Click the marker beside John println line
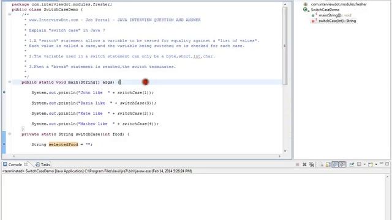This screenshot has width=392, height=220. pyautogui.click(x=4, y=92)
